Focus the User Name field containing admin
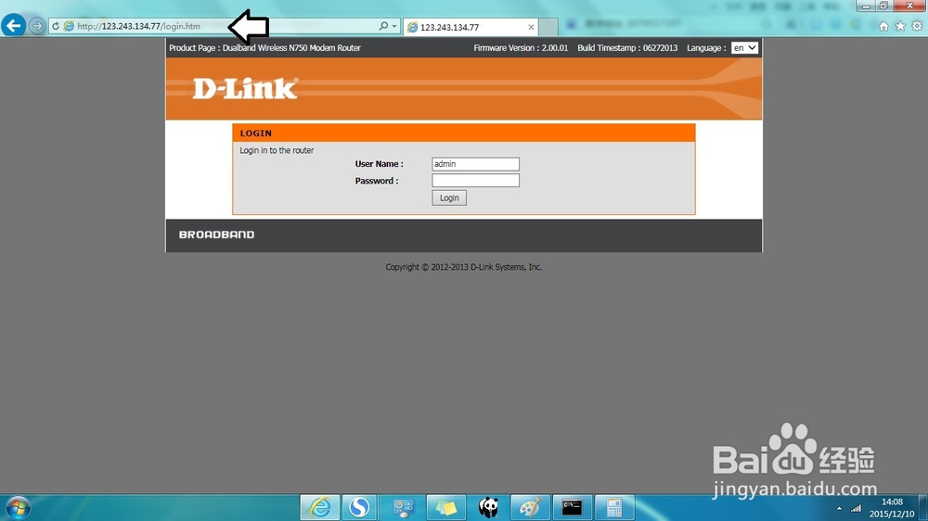Image resolution: width=928 pixels, height=521 pixels. point(475,164)
